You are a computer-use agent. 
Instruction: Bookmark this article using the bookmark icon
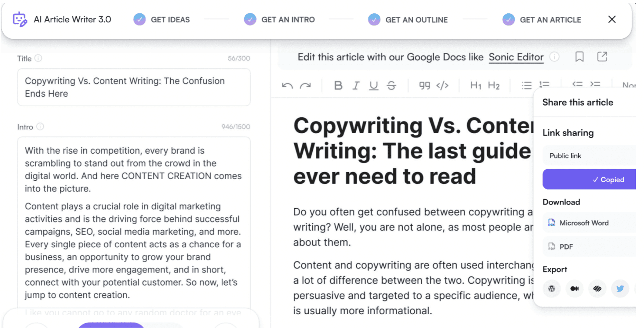pos(579,57)
